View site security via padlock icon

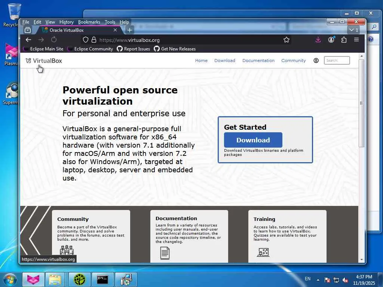(94, 40)
